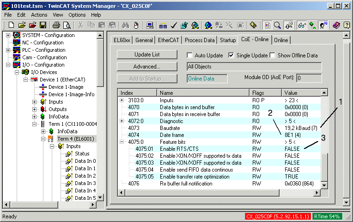Select Data In 3 tree item
353x222 pixels.
(x=85, y=183)
